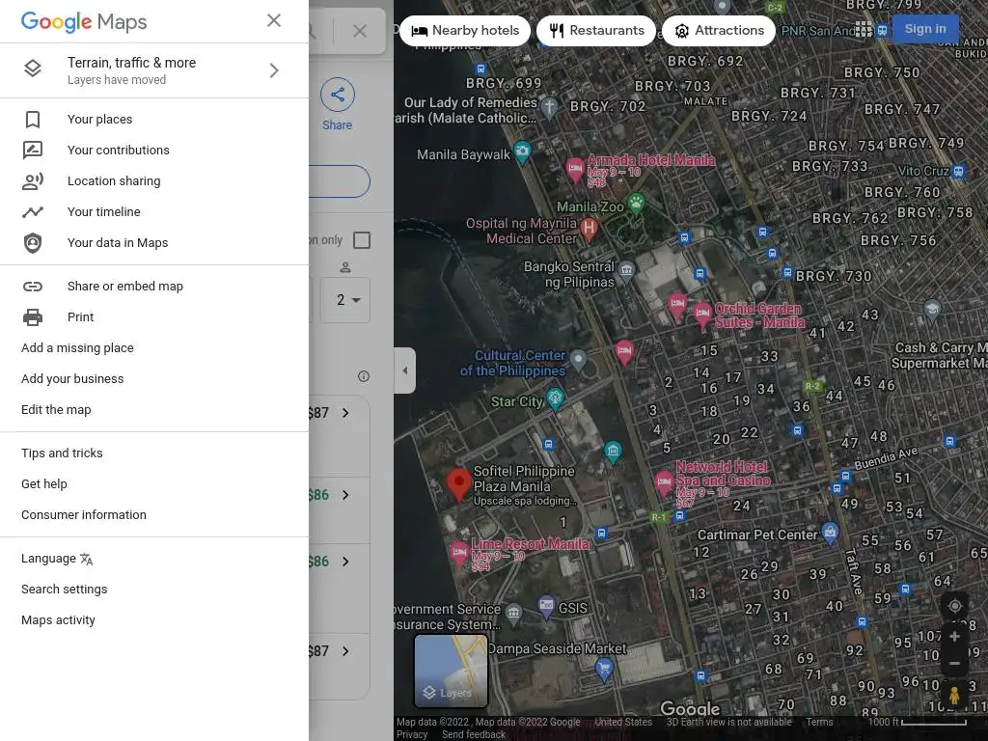Click the Your data in Maps shield icon
The height and width of the screenshot is (741, 988).
pyautogui.click(x=33, y=242)
